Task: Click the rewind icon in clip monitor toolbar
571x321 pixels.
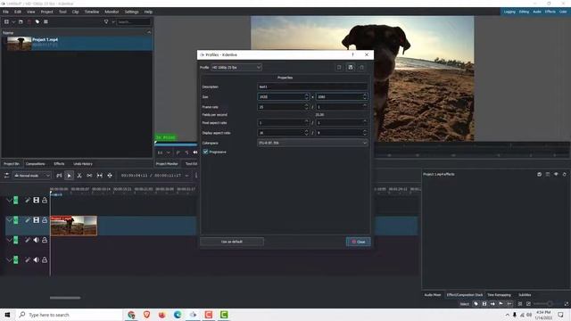Action: tap(195, 152)
